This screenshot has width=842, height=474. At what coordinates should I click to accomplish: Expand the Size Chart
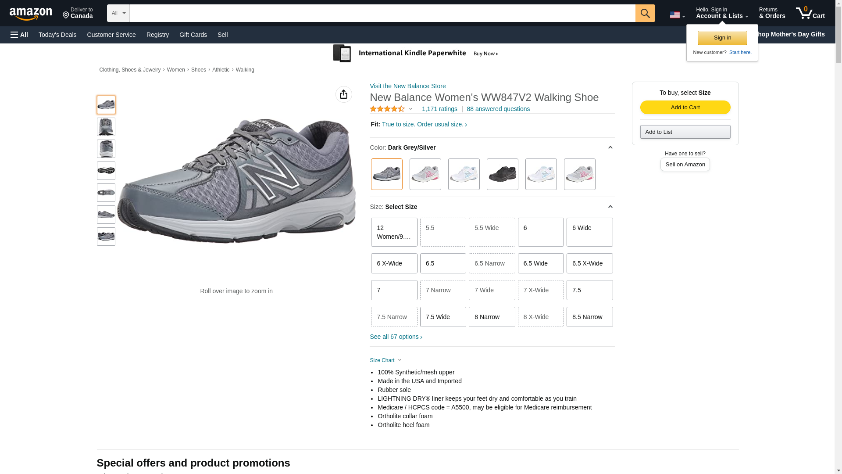(385, 360)
